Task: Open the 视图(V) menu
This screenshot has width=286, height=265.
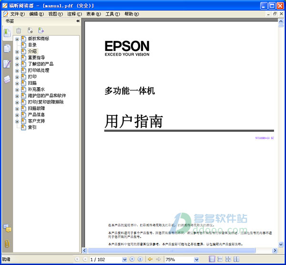Action: tap(55, 14)
